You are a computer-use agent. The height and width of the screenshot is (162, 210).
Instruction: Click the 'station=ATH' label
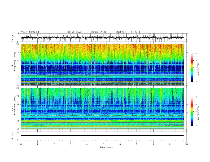tap(98, 32)
